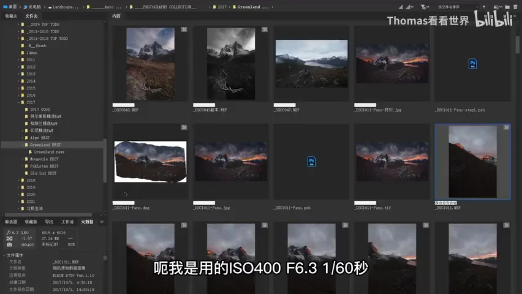Click the camera icon in metadata placard
This screenshot has width=522, height=294.
point(9,245)
